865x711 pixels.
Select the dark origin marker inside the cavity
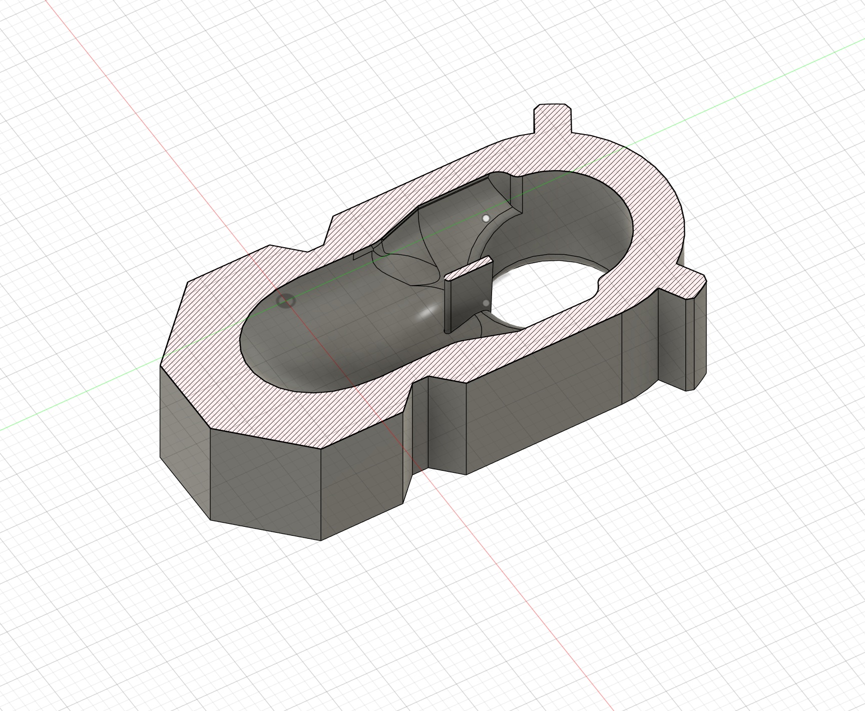(x=285, y=301)
